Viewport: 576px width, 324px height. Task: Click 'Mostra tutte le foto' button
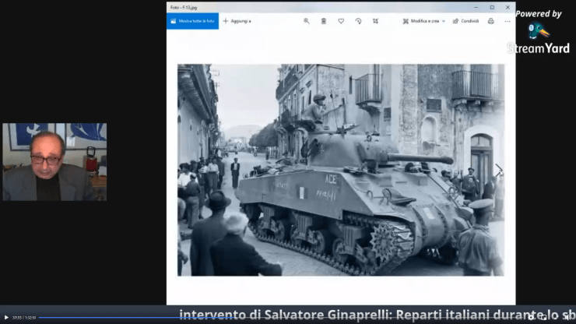(192, 21)
